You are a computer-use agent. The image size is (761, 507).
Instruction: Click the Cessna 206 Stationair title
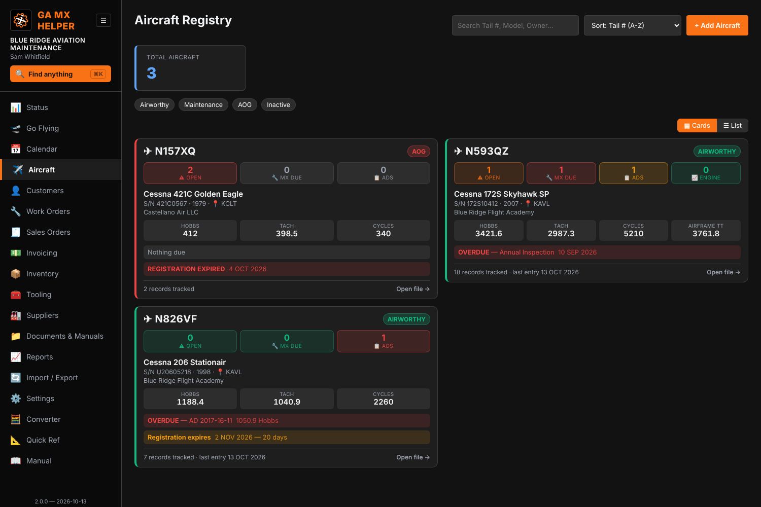(x=185, y=363)
